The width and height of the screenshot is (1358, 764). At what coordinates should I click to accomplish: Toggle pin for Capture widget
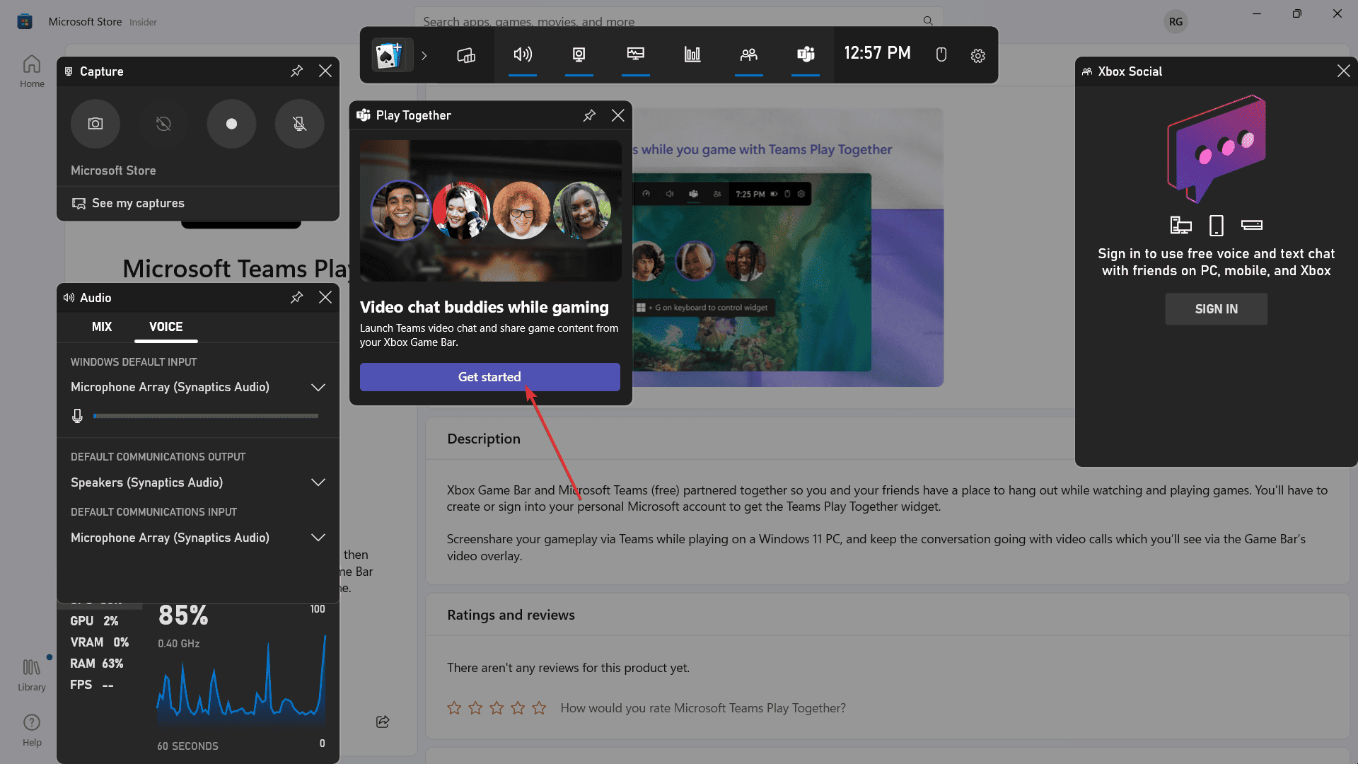(296, 70)
